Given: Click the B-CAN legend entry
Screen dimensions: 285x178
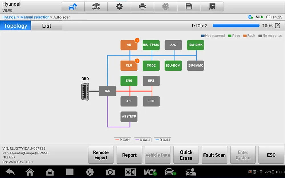Looking at the screenshot, I should pos(163,140).
